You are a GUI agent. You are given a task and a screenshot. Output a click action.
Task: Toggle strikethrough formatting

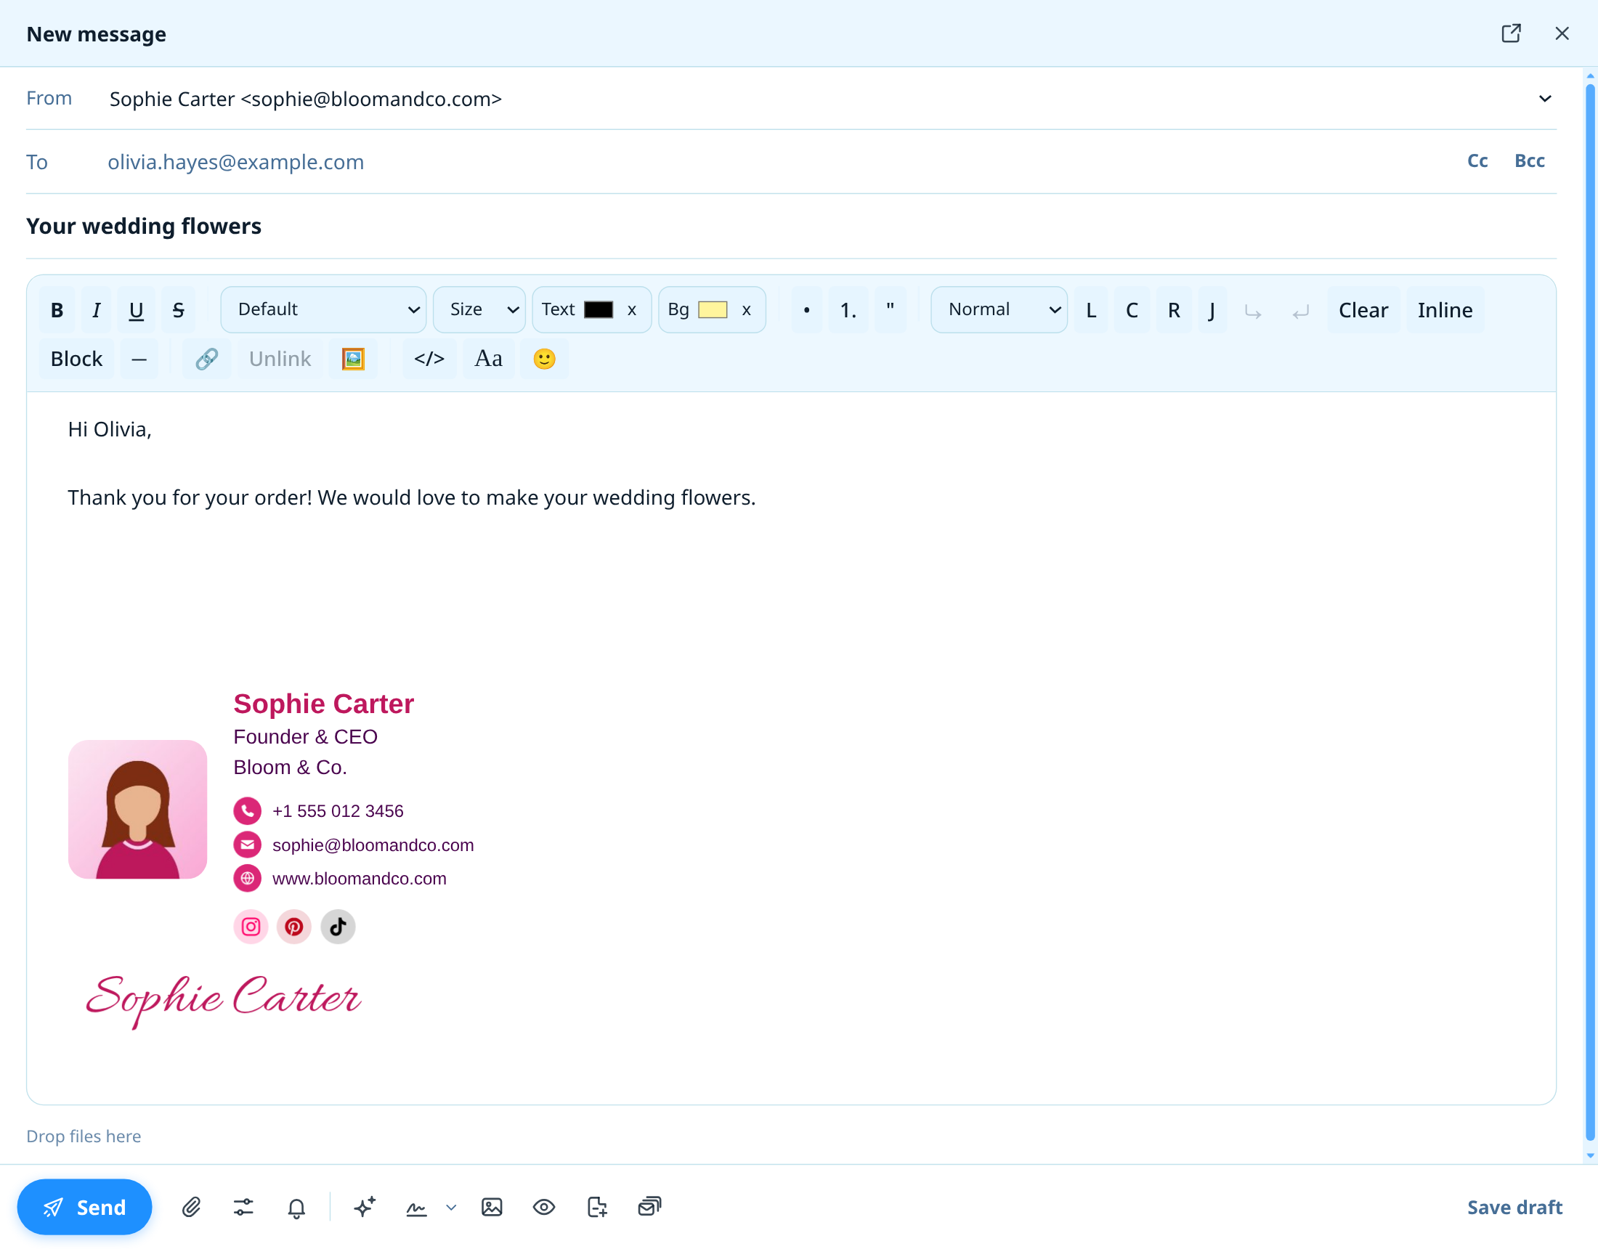click(x=178, y=310)
